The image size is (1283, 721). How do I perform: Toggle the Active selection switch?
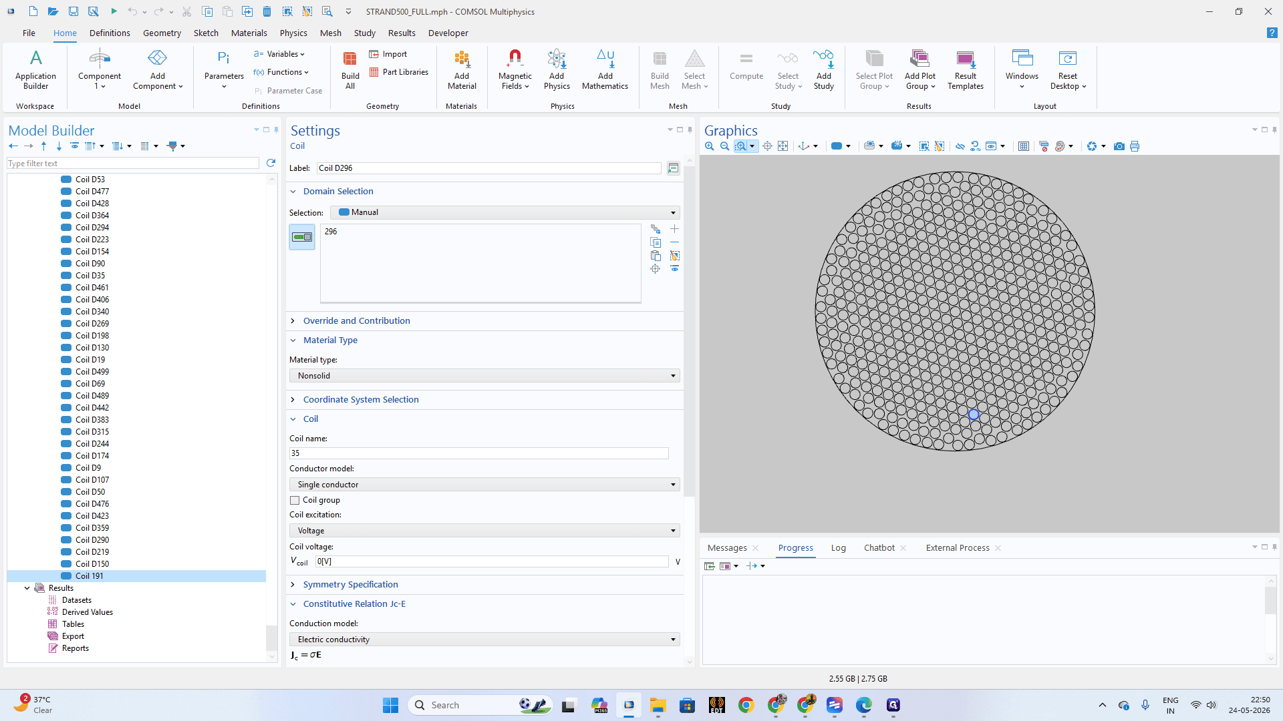click(x=302, y=237)
